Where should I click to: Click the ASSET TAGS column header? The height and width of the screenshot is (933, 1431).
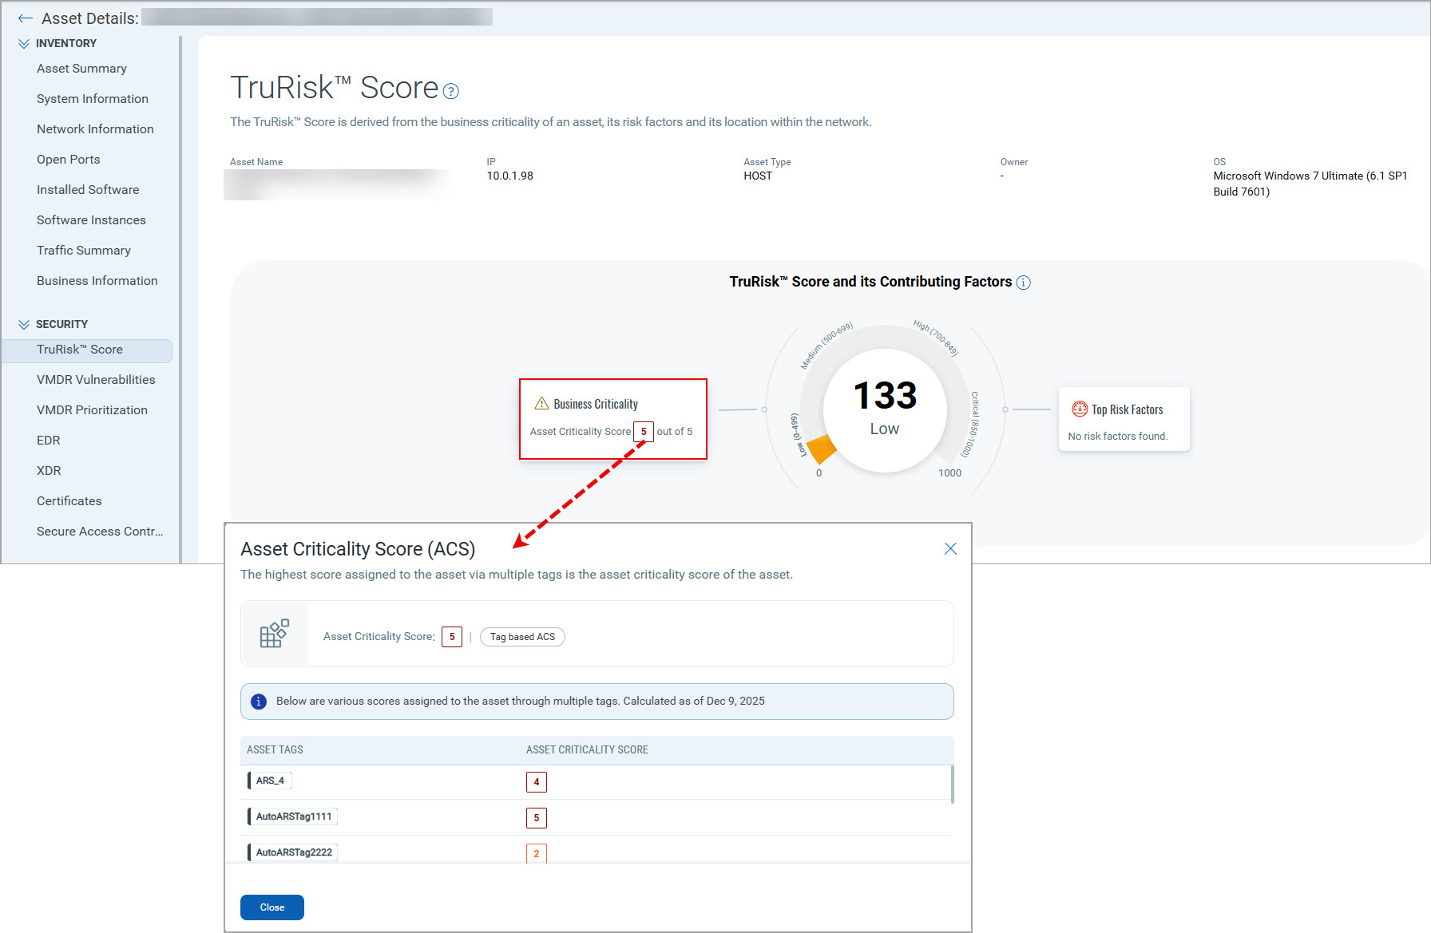coord(275,750)
